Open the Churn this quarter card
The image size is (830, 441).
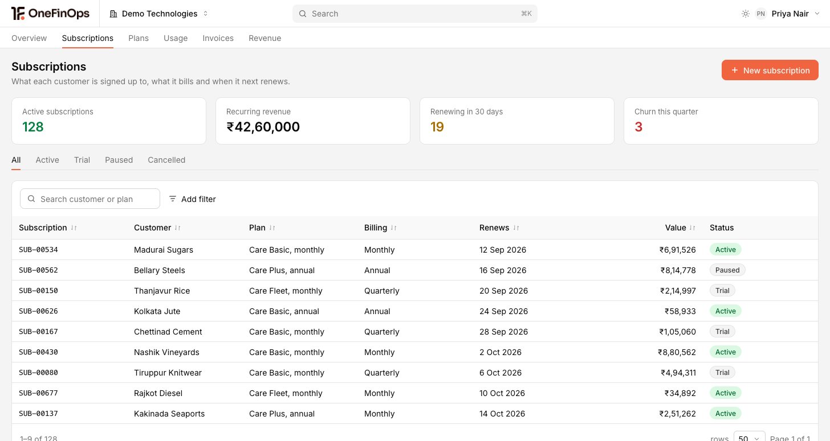pos(721,121)
